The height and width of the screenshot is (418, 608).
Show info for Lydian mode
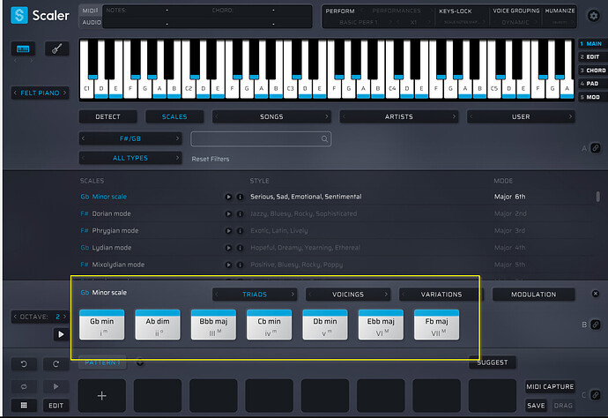point(240,248)
